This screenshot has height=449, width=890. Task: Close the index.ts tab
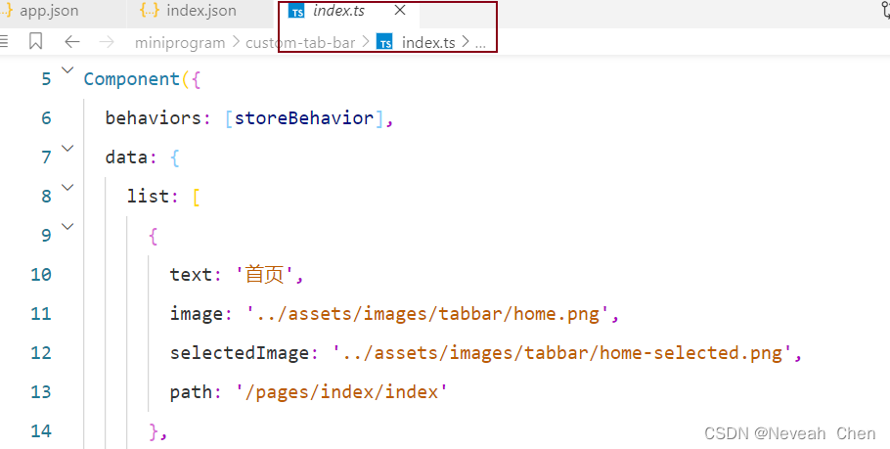[x=400, y=10]
